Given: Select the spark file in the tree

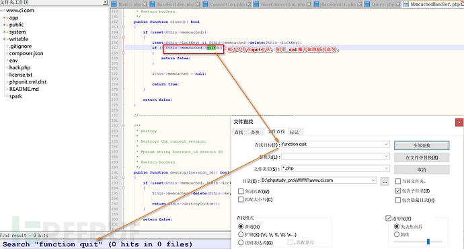Looking at the screenshot, I should 15,96.
